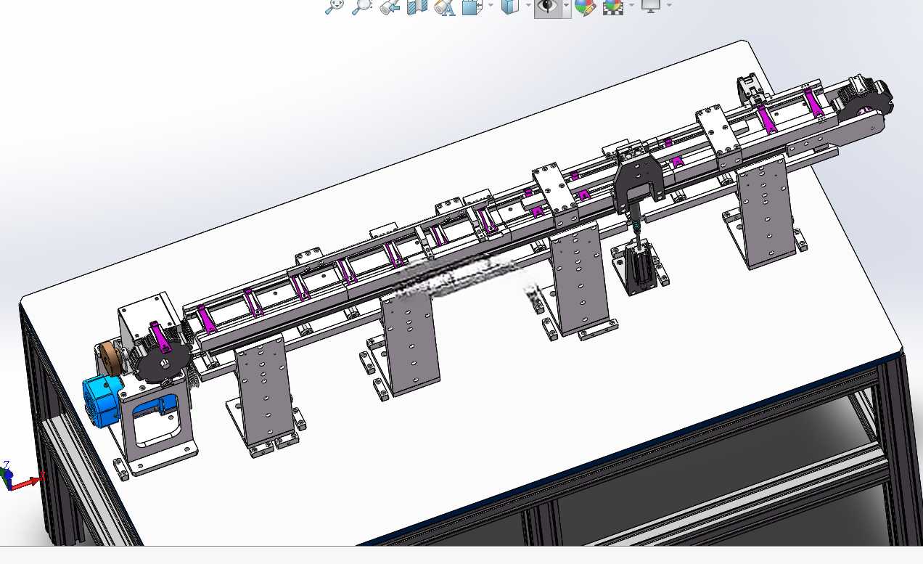Click the Zoom to Fit icon
This screenshot has height=564, width=923.
click(x=335, y=7)
